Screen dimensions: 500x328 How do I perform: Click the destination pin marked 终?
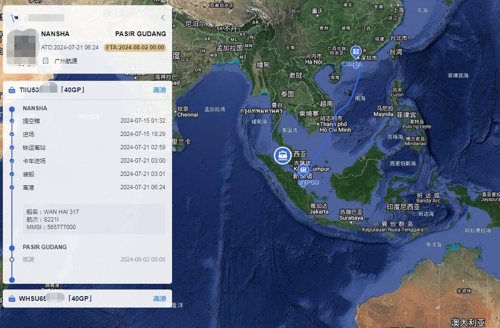303,170
